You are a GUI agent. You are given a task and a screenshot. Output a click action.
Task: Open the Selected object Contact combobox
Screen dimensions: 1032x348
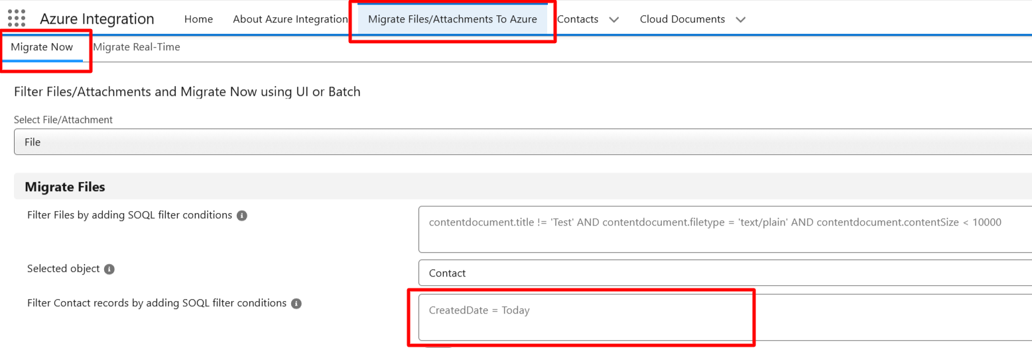725,273
